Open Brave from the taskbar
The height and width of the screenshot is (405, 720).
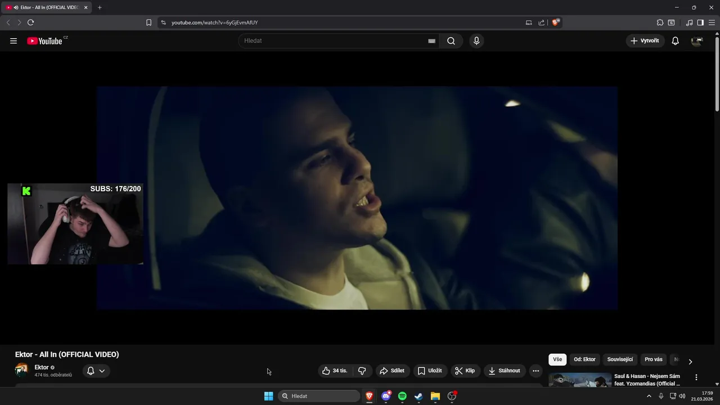click(370, 396)
